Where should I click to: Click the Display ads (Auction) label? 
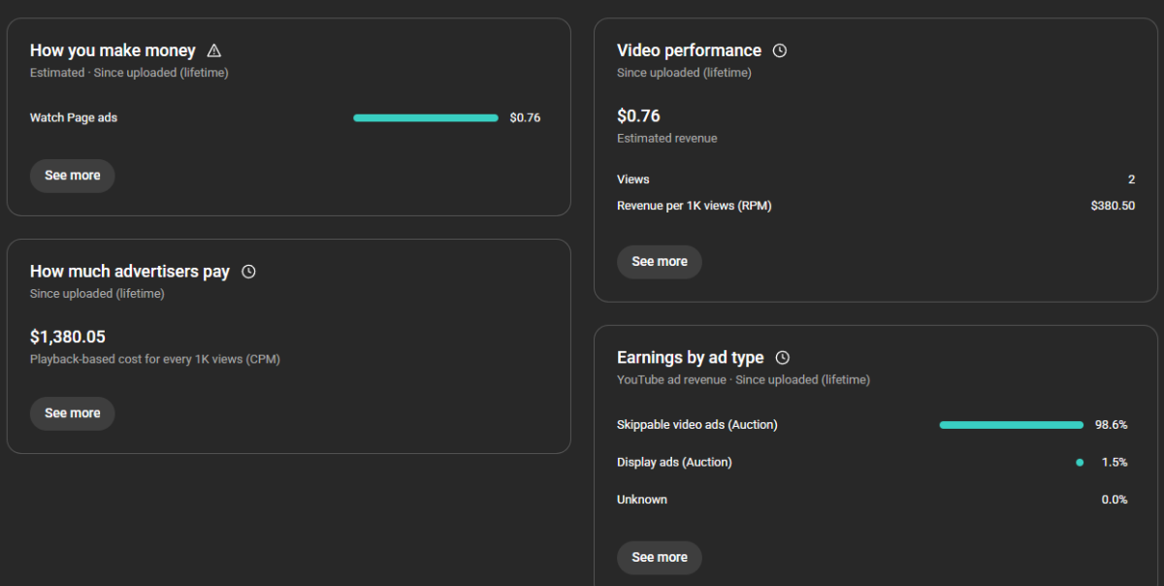[674, 463]
